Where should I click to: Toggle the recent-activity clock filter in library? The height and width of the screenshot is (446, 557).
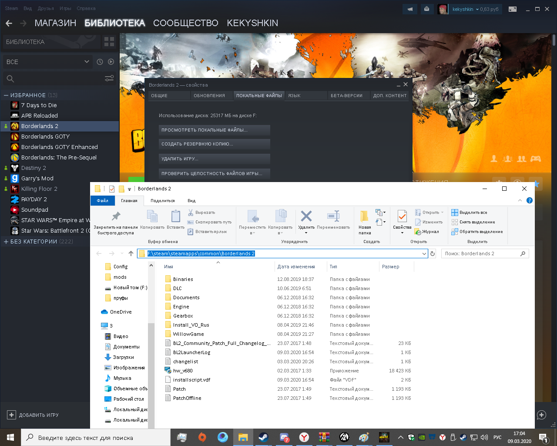tap(100, 62)
